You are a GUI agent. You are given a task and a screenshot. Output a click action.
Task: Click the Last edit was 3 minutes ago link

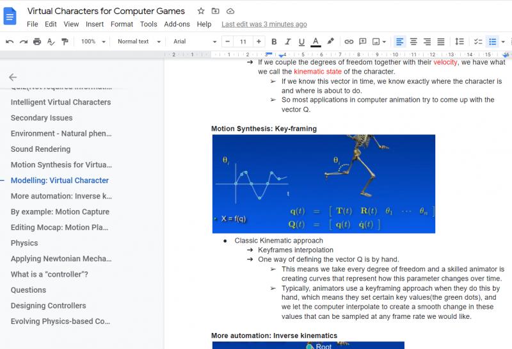[264, 24]
